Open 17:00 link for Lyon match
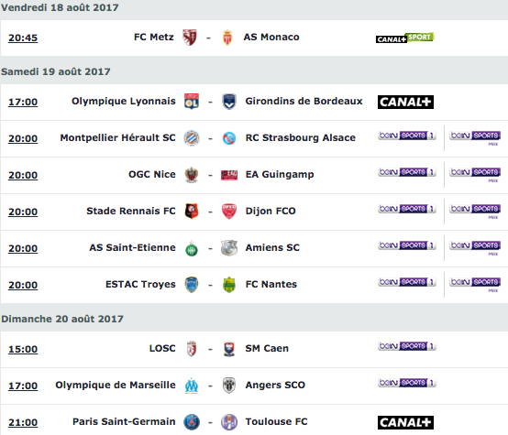This screenshot has height=435, width=508. (23, 102)
